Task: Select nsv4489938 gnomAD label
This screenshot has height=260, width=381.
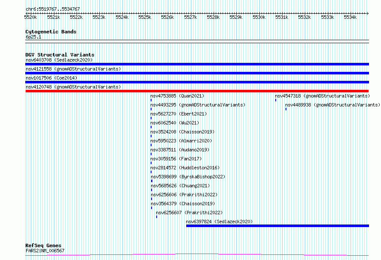Action: coord(333,105)
